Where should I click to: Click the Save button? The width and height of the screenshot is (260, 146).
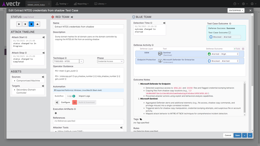(x=237, y=135)
